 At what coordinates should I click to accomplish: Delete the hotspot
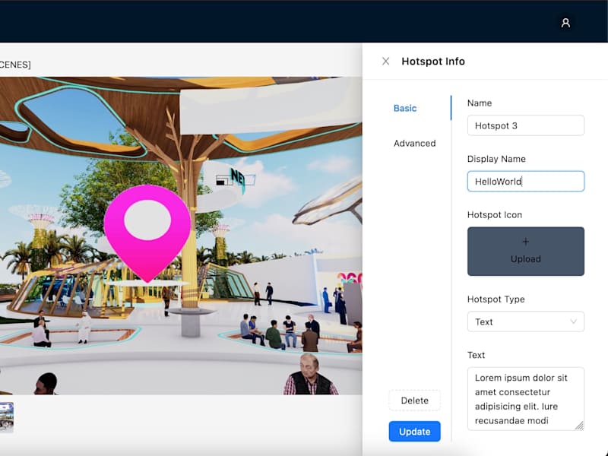point(414,401)
